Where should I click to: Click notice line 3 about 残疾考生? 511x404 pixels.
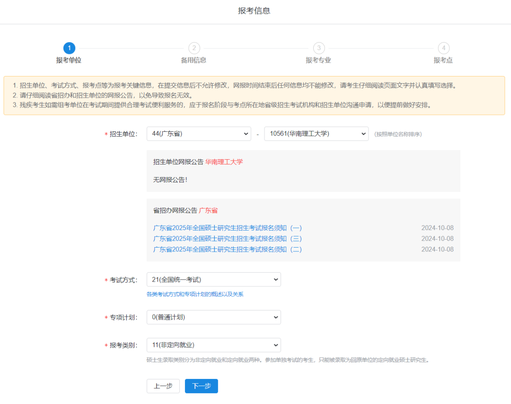pos(223,105)
